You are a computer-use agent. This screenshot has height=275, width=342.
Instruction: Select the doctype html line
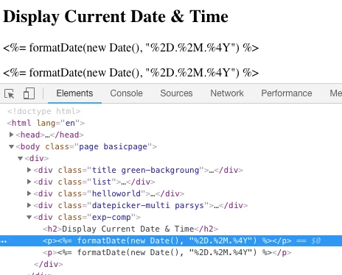[x=44, y=111]
